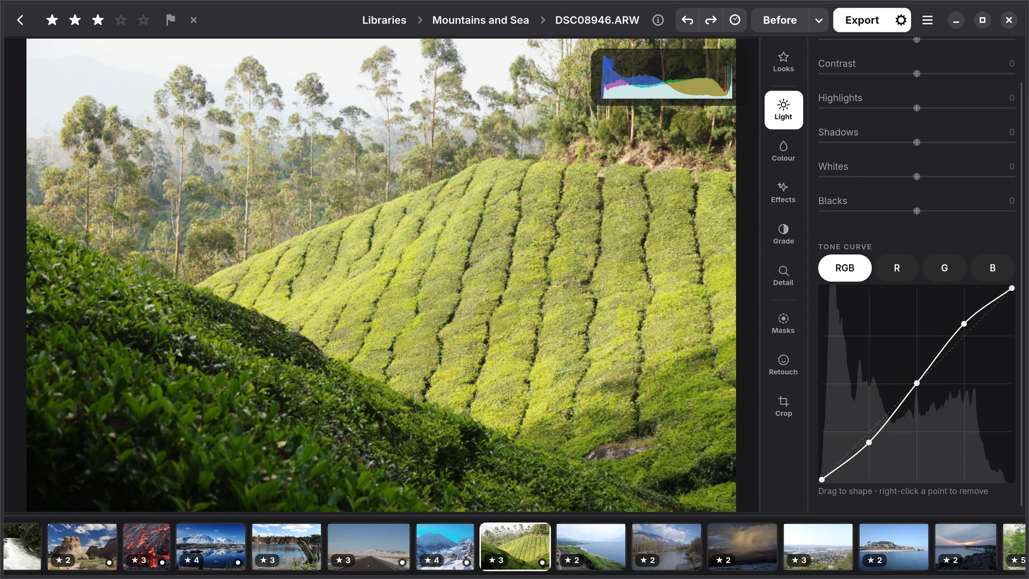Image resolution: width=1029 pixels, height=579 pixels.
Task: Toggle the flag on this photo
Action: [170, 20]
